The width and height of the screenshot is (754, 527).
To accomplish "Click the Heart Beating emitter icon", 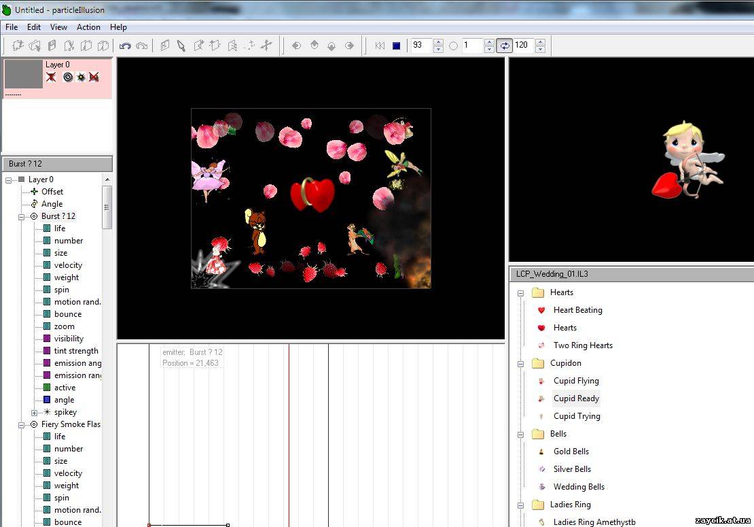I will click(541, 310).
